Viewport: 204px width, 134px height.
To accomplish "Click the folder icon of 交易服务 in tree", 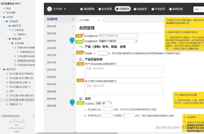I will (x=7, y=21).
